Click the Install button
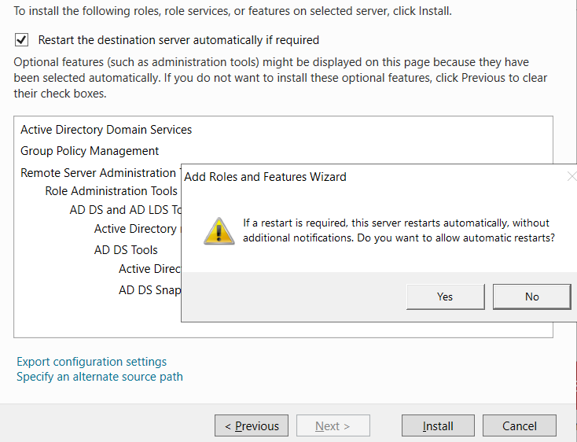Image resolution: width=577 pixels, height=442 pixels. point(438,425)
